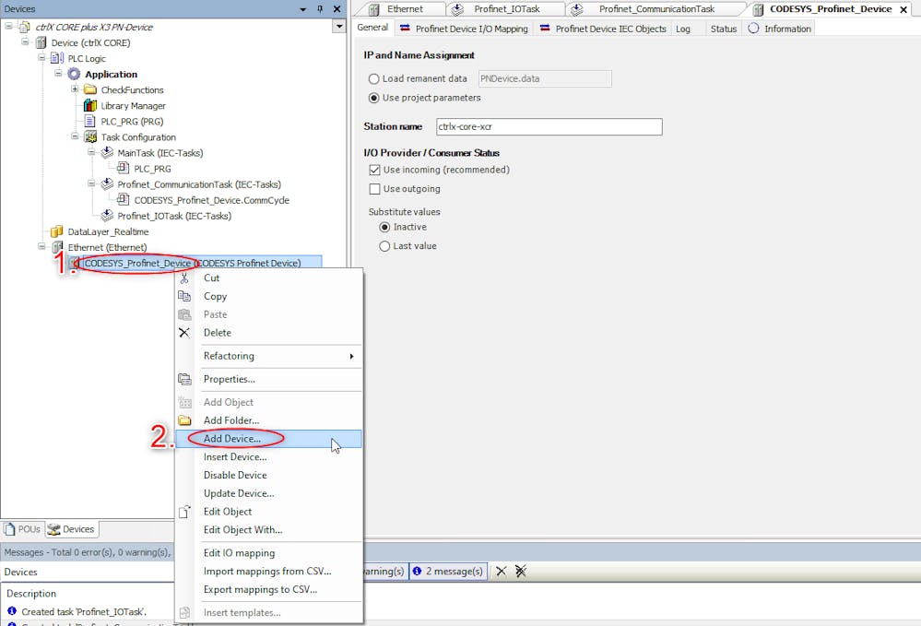Enable the Use outgoing checkbox
This screenshot has height=626, width=921.
pyautogui.click(x=374, y=189)
